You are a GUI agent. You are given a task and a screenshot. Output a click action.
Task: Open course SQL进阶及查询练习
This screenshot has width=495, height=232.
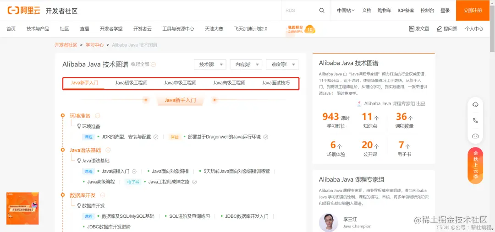pyautogui.click(x=189, y=216)
